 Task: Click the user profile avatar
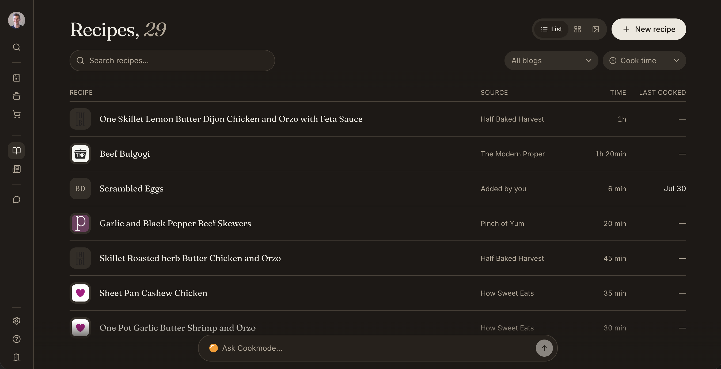tap(17, 20)
